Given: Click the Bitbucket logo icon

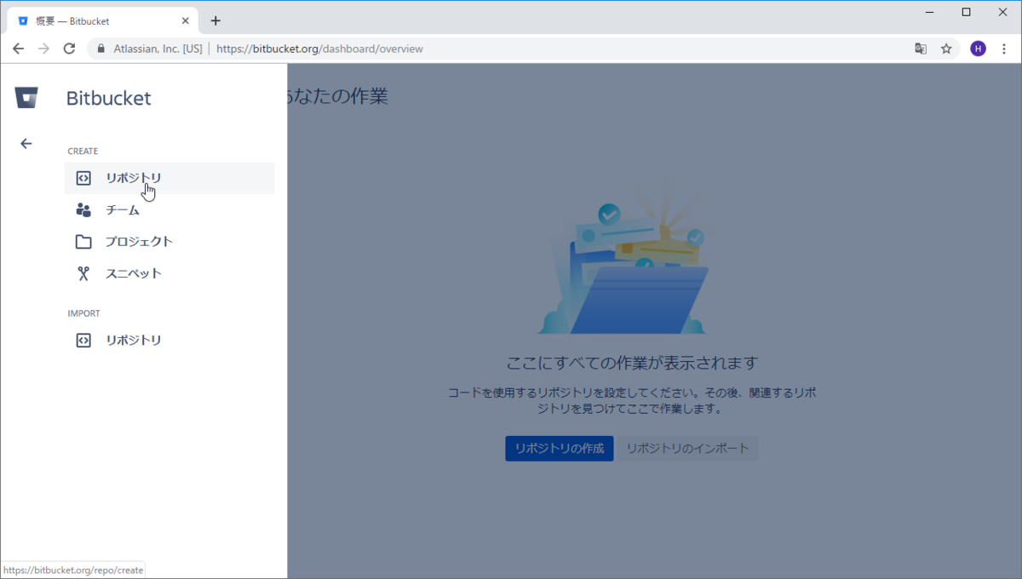Looking at the screenshot, I should [26, 97].
